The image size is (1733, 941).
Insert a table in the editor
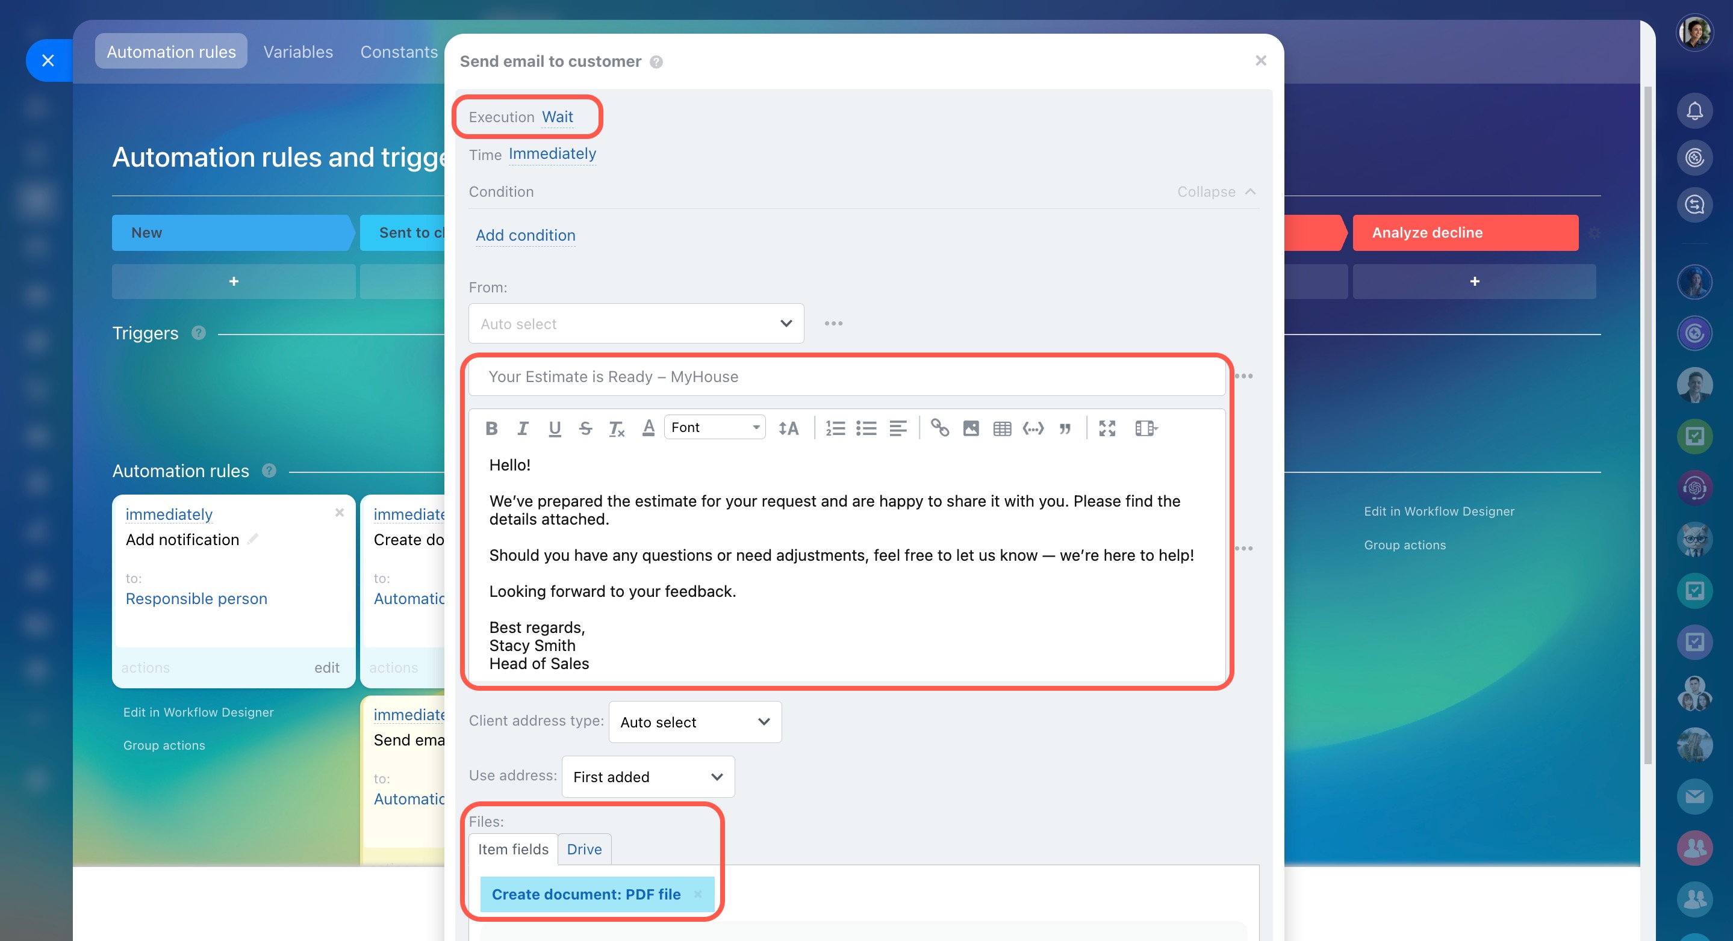(x=1002, y=428)
